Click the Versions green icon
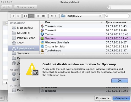The height and width of the screenshot is (102, 131). 42,38
